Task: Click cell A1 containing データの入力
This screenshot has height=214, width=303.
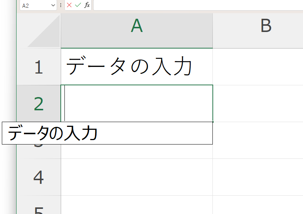Action: (x=137, y=67)
